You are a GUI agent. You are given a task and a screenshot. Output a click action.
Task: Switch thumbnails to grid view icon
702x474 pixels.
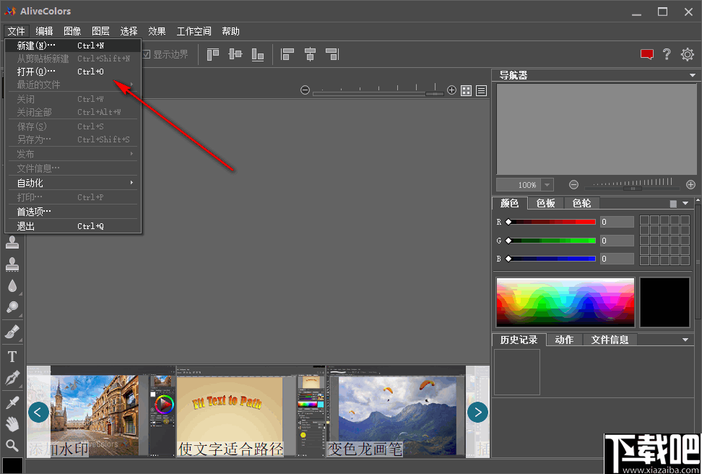click(466, 90)
